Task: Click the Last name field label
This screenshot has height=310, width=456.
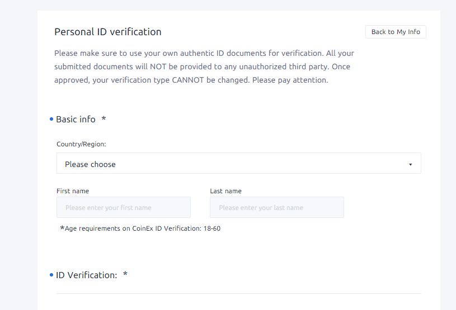Action: pyautogui.click(x=225, y=191)
